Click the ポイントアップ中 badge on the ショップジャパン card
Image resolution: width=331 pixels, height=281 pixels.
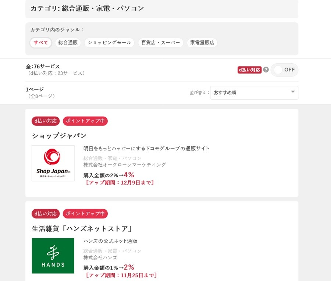click(x=85, y=121)
